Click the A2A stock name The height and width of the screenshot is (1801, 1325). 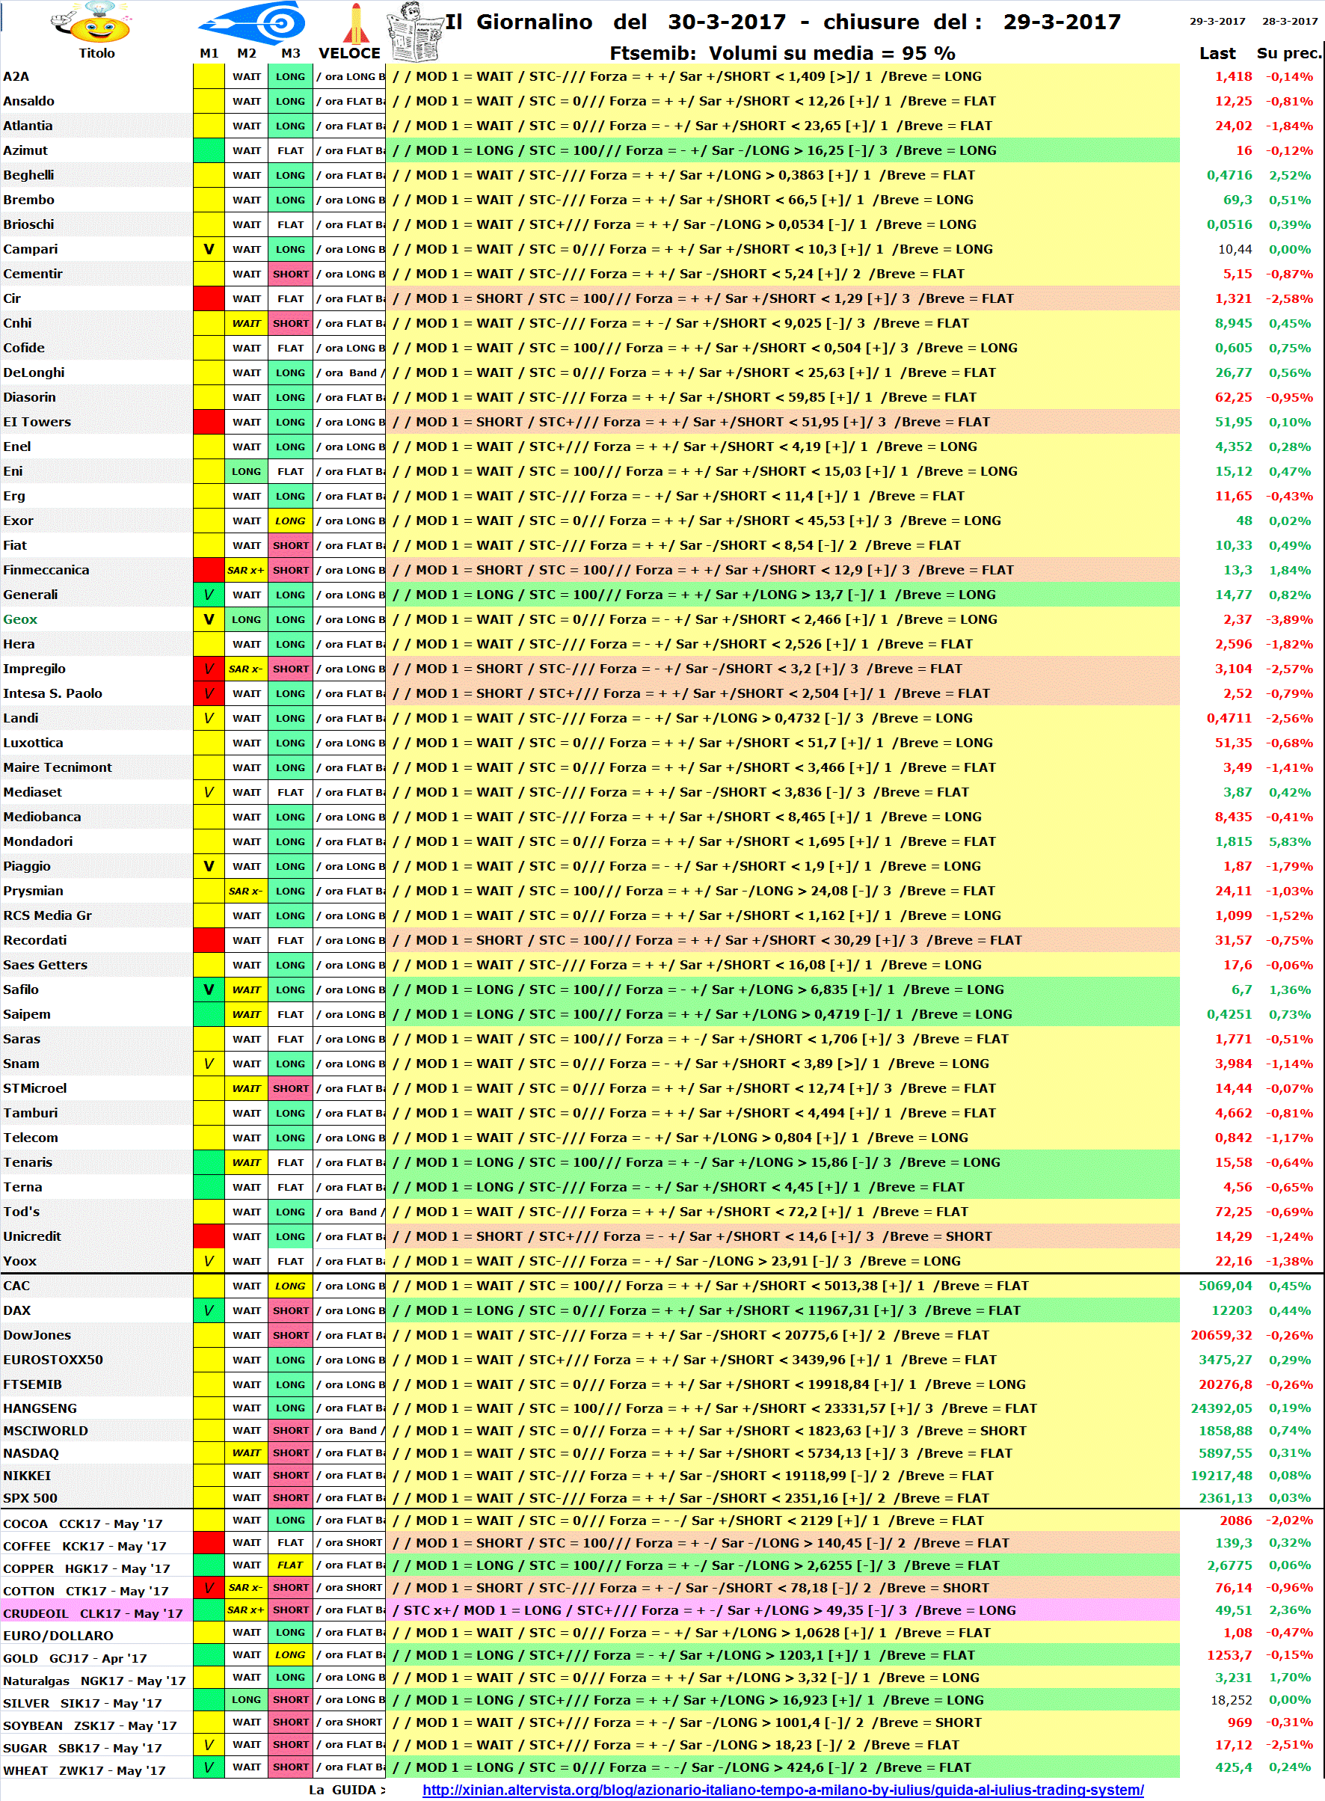[x=16, y=76]
